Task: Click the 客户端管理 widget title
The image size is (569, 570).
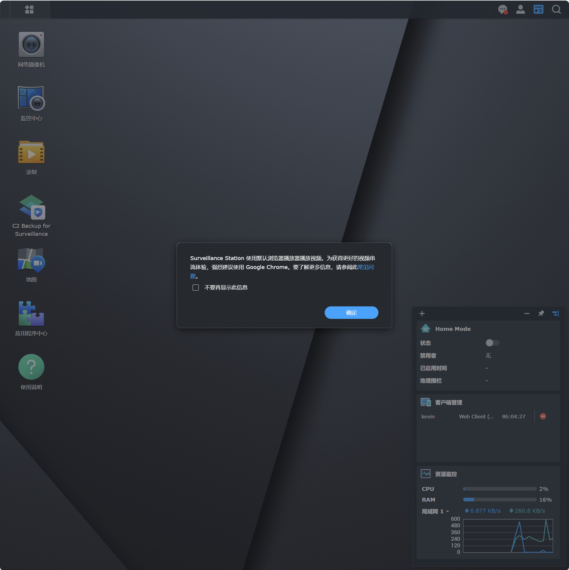Action: (x=448, y=403)
